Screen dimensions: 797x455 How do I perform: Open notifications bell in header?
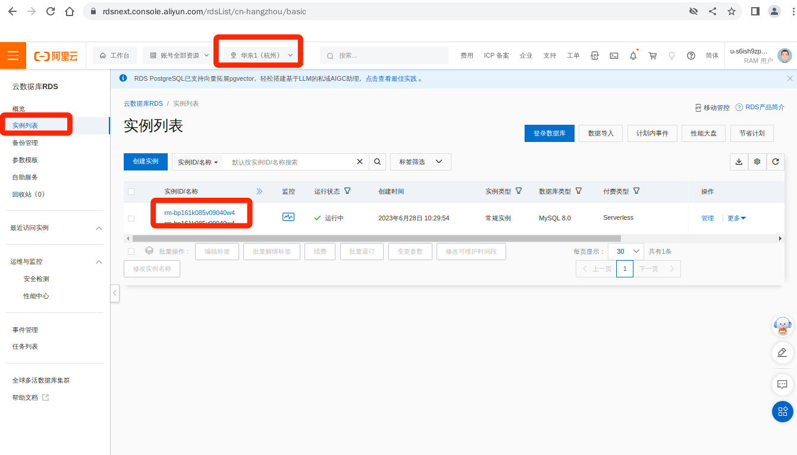coord(633,55)
